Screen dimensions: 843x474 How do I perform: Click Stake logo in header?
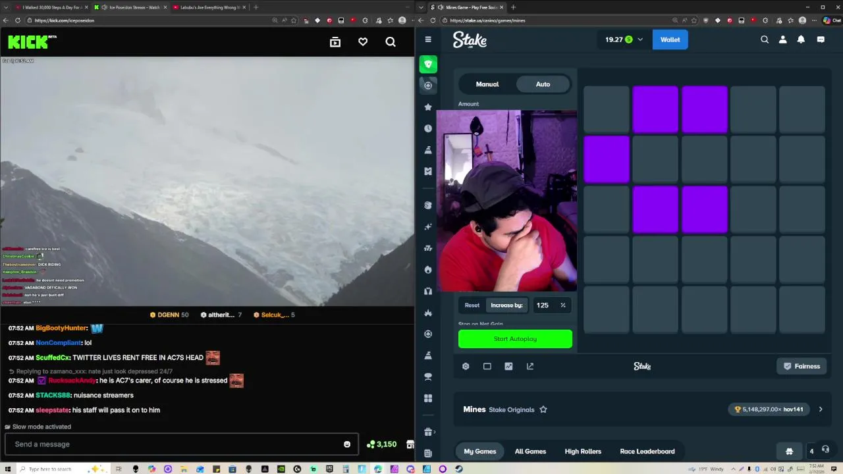(470, 40)
